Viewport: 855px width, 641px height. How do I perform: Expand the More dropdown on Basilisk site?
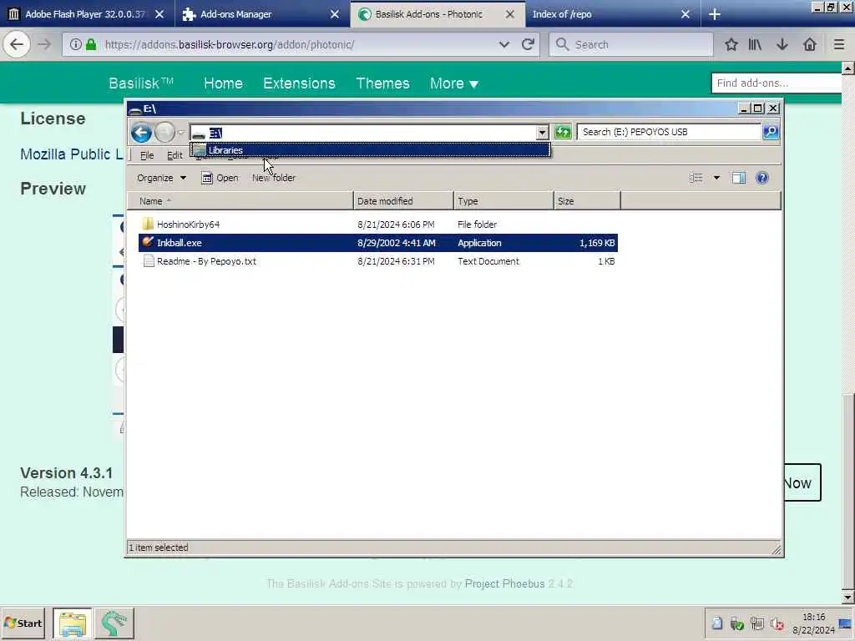tap(453, 83)
